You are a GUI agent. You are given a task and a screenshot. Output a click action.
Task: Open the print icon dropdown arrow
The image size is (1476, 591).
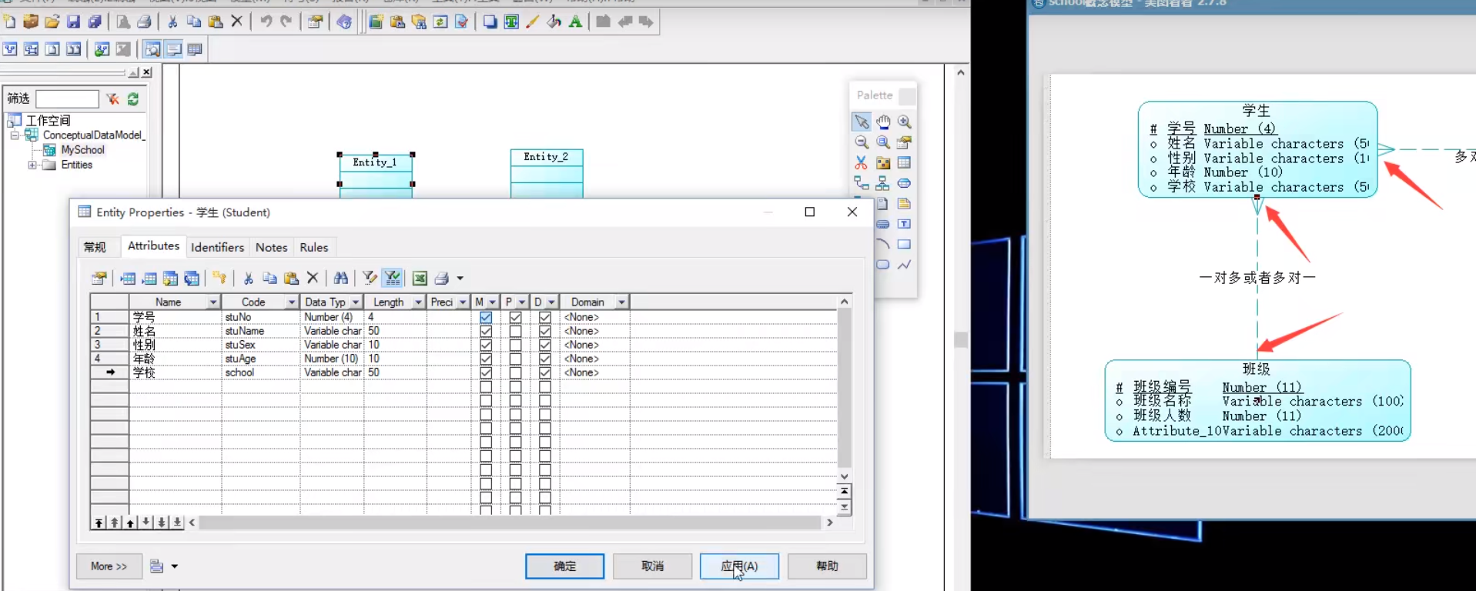[460, 279]
